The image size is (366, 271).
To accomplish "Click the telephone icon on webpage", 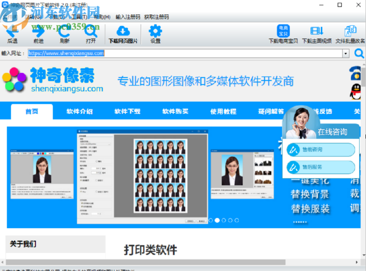I will point(355,73).
